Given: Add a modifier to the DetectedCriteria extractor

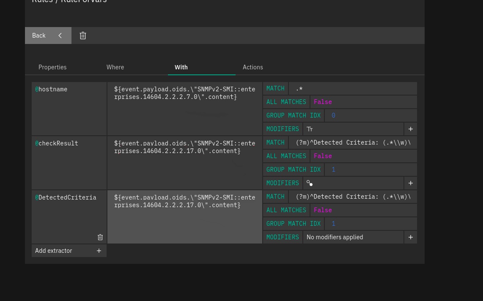Looking at the screenshot, I should 410,237.
